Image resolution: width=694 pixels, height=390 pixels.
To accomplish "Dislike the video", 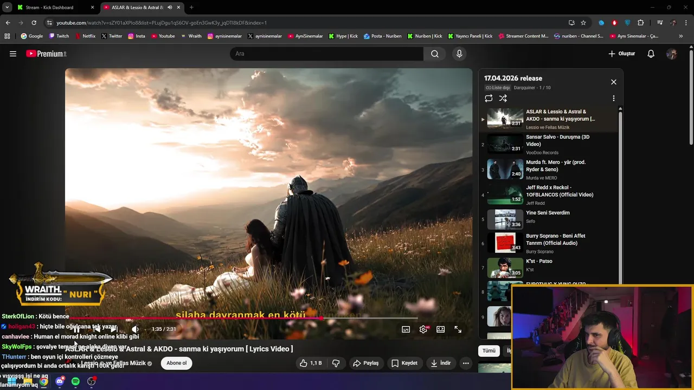I will coord(336,363).
